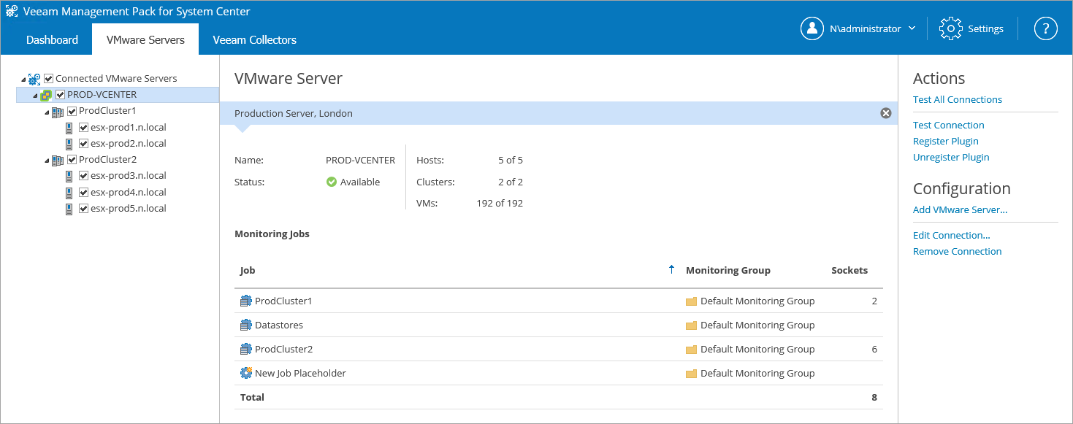Switch to the Dashboard tab
The width and height of the screenshot is (1073, 424).
[52, 40]
